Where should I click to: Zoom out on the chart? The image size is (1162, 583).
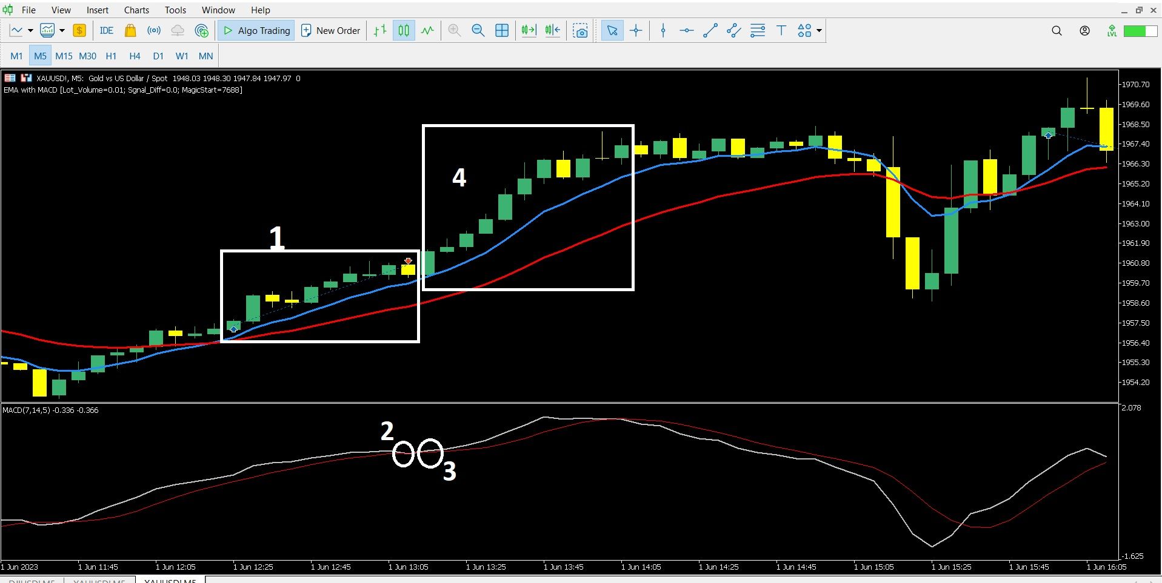click(478, 30)
